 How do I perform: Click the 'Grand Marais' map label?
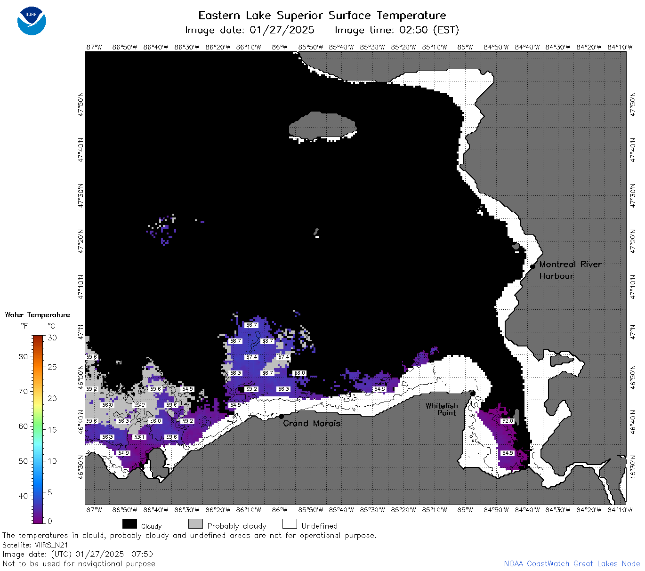pyautogui.click(x=312, y=423)
